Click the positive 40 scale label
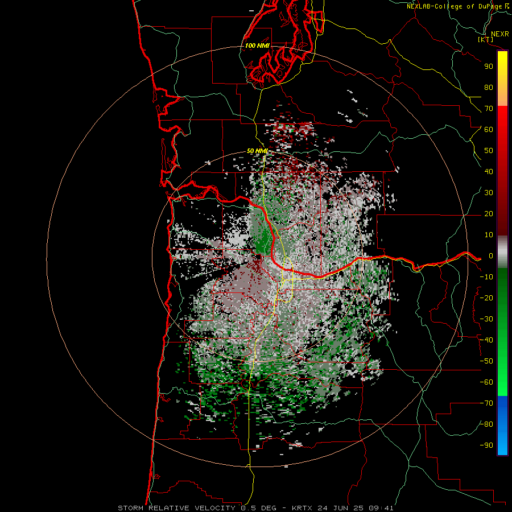This screenshot has height=512, width=512. tap(489, 172)
